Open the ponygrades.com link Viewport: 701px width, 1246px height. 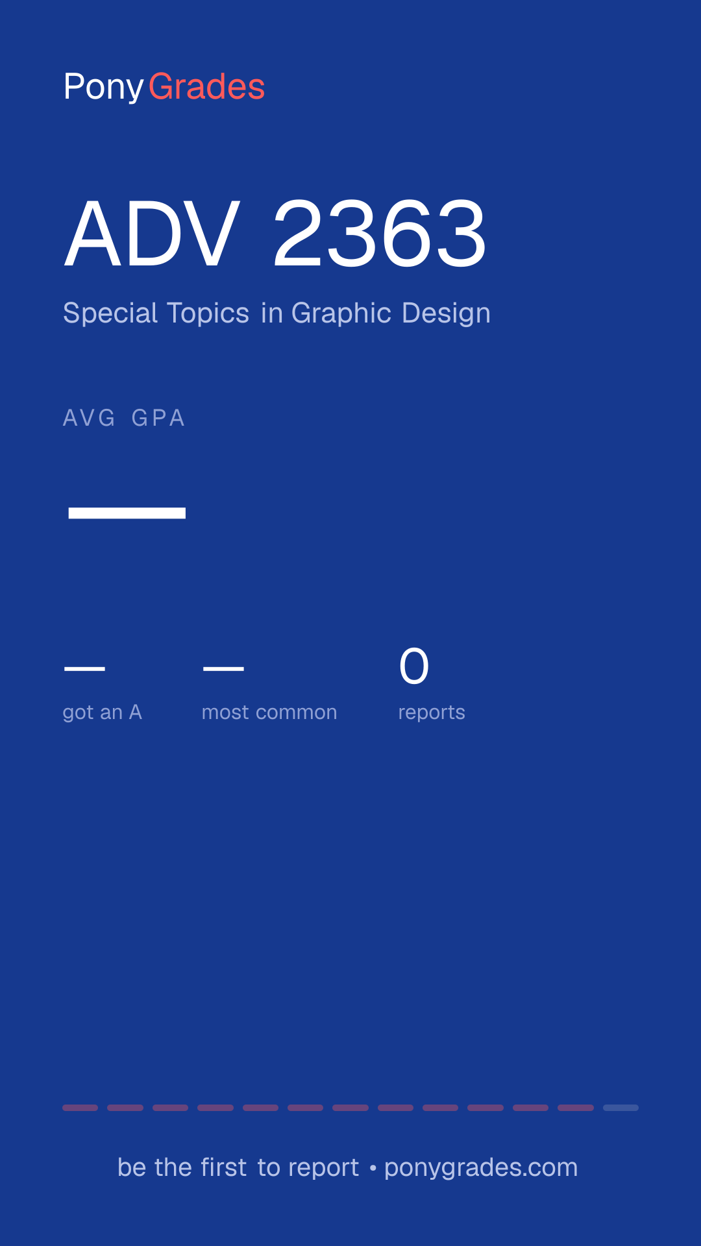click(481, 1167)
